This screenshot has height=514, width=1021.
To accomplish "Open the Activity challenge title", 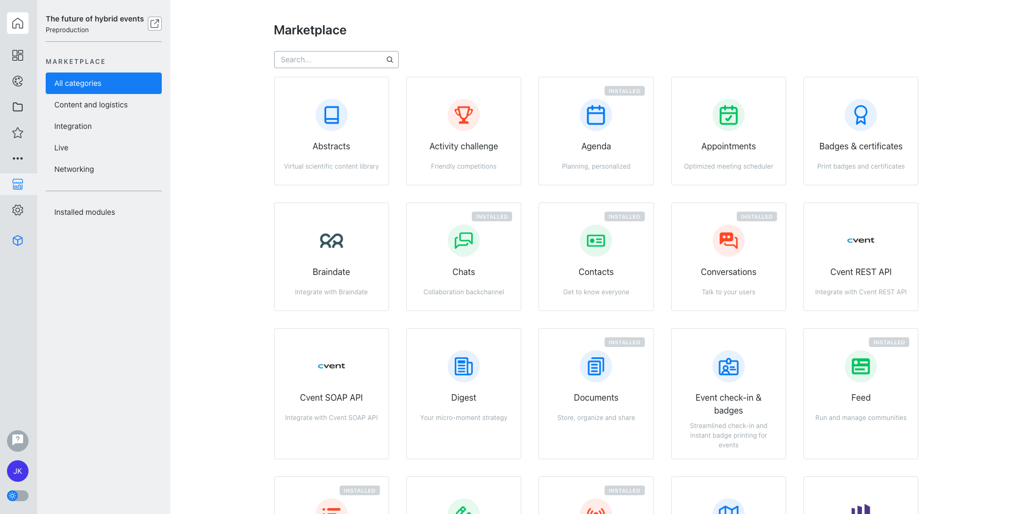I will click(464, 146).
